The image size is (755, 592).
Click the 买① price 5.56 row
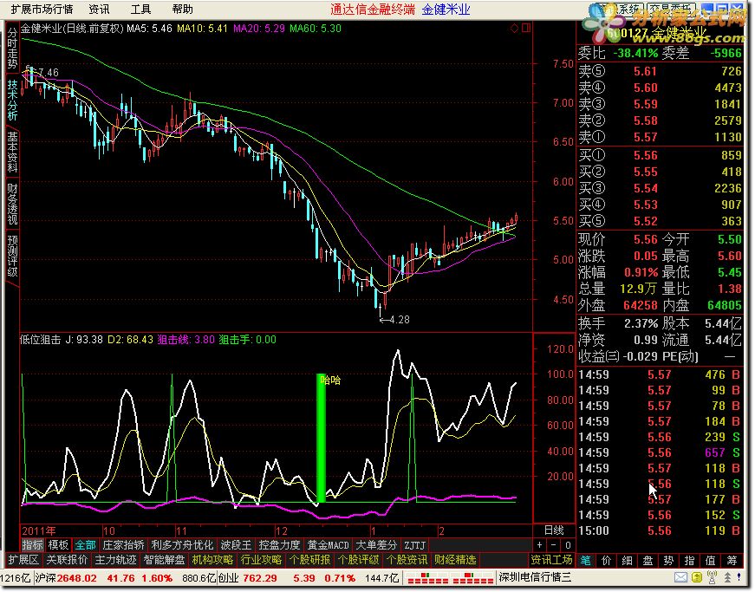(x=660, y=155)
